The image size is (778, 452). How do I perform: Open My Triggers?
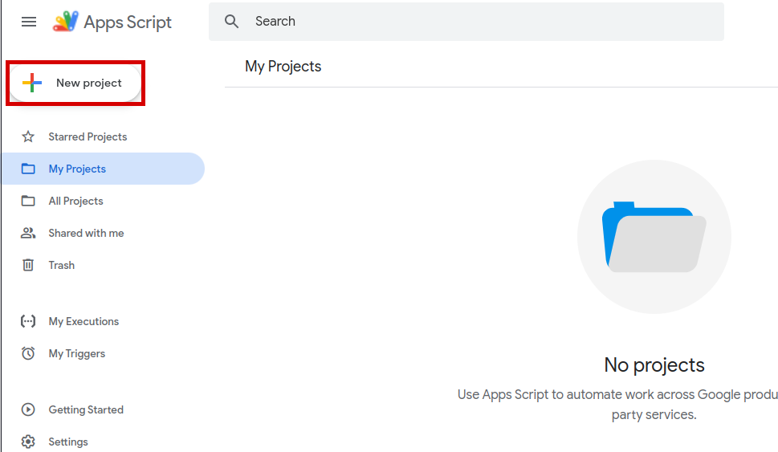[x=77, y=354]
